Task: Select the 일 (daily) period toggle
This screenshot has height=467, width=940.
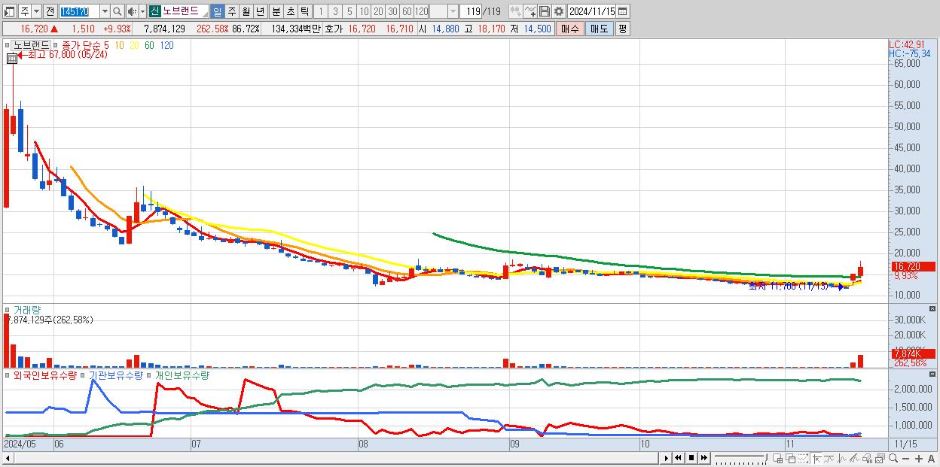Action: pos(217,11)
